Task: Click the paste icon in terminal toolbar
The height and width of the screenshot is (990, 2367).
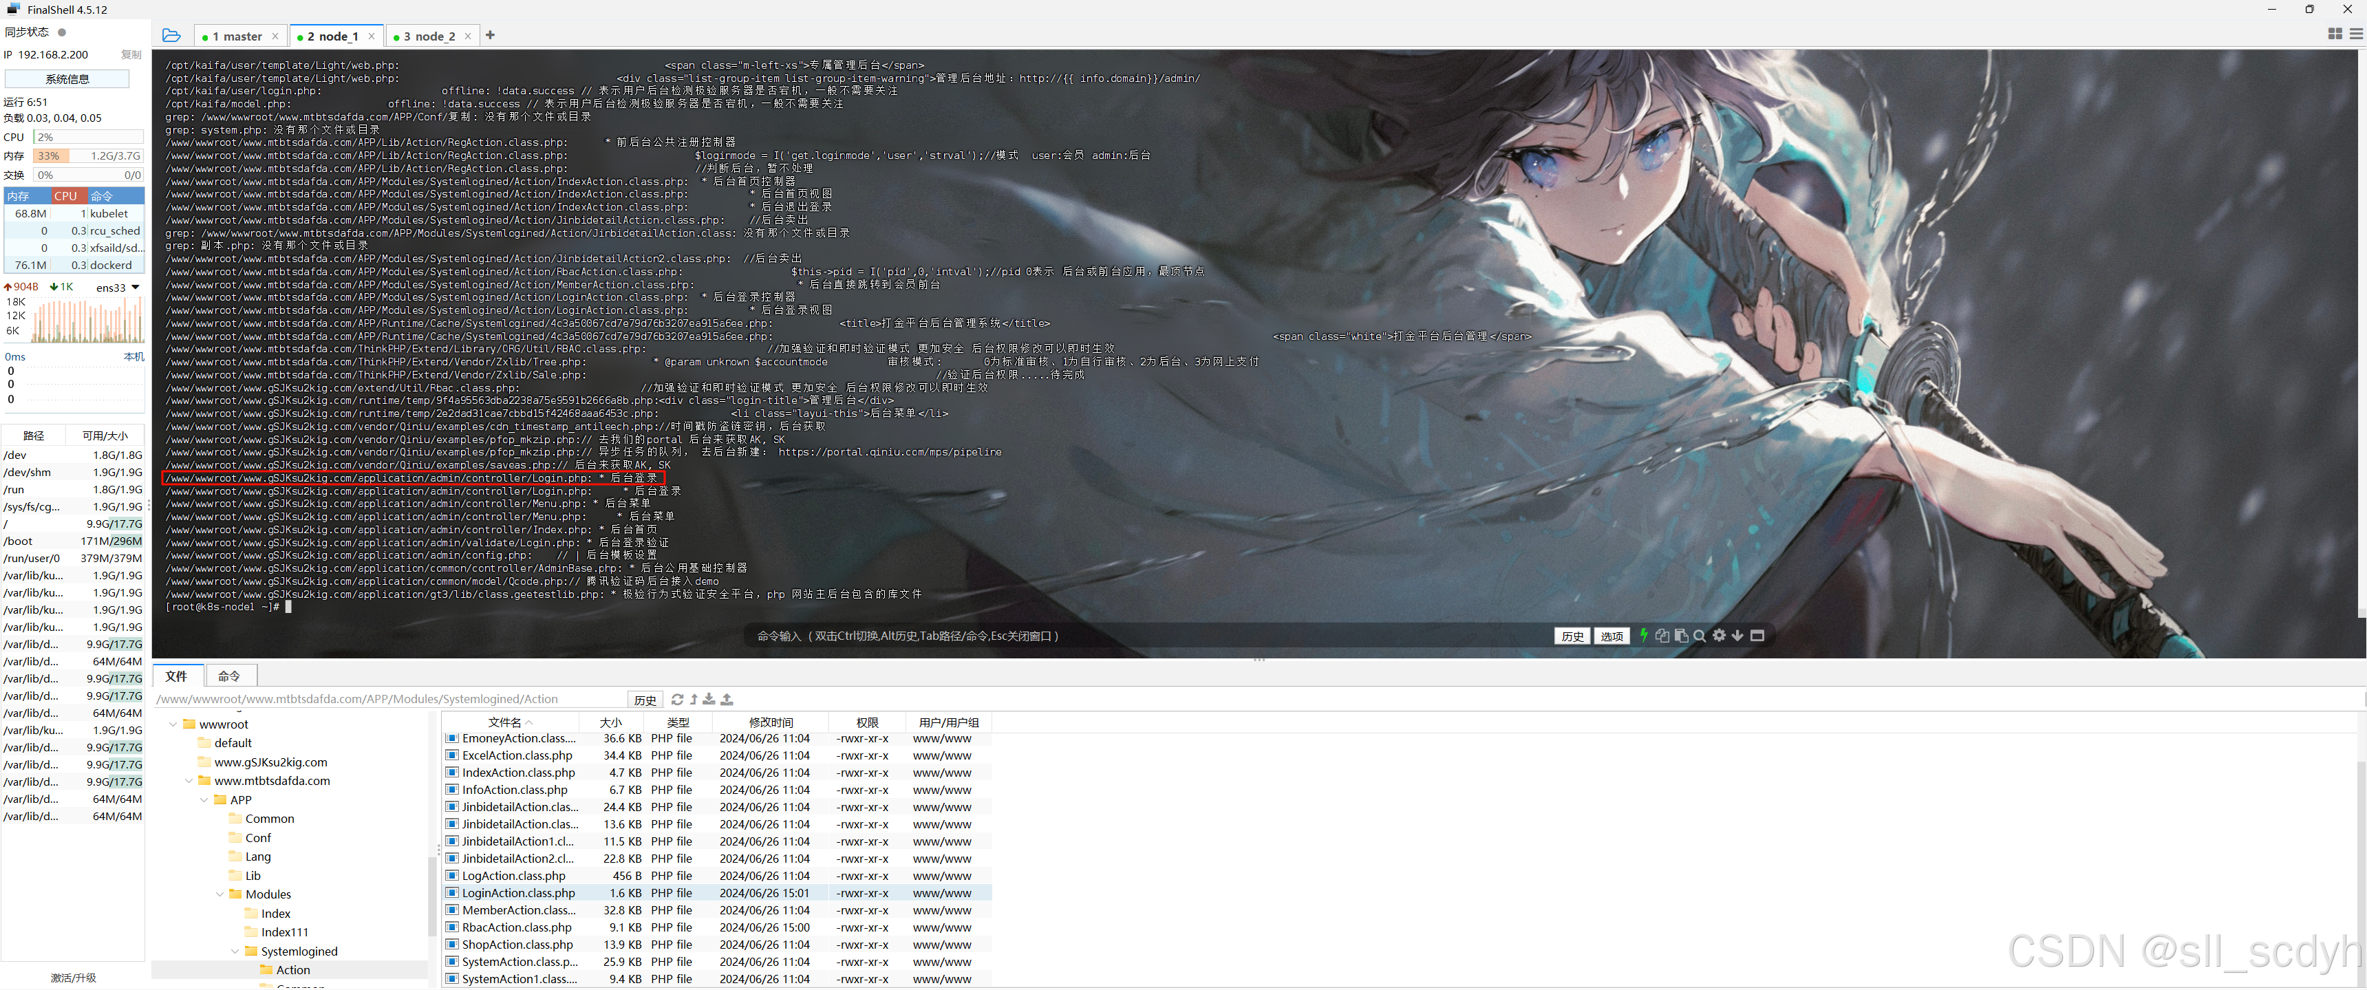Action: coord(1680,636)
